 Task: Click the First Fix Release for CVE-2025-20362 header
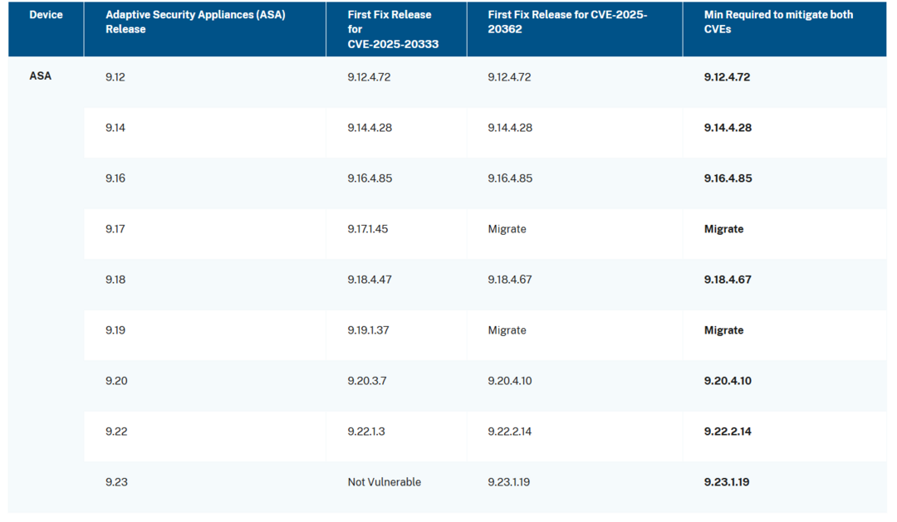pyautogui.click(x=567, y=22)
